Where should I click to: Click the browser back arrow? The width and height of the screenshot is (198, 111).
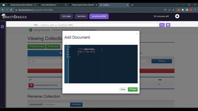point(3,10)
